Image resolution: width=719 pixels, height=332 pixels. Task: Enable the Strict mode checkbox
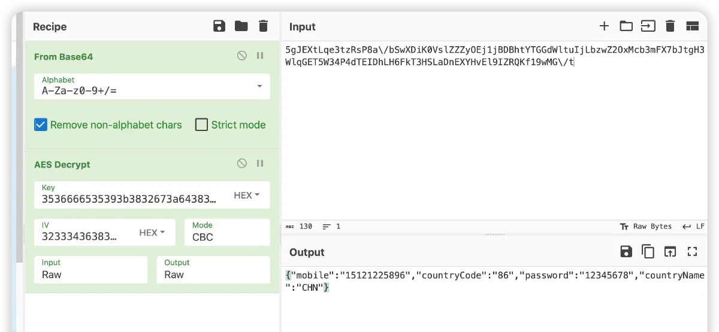point(201,125)
